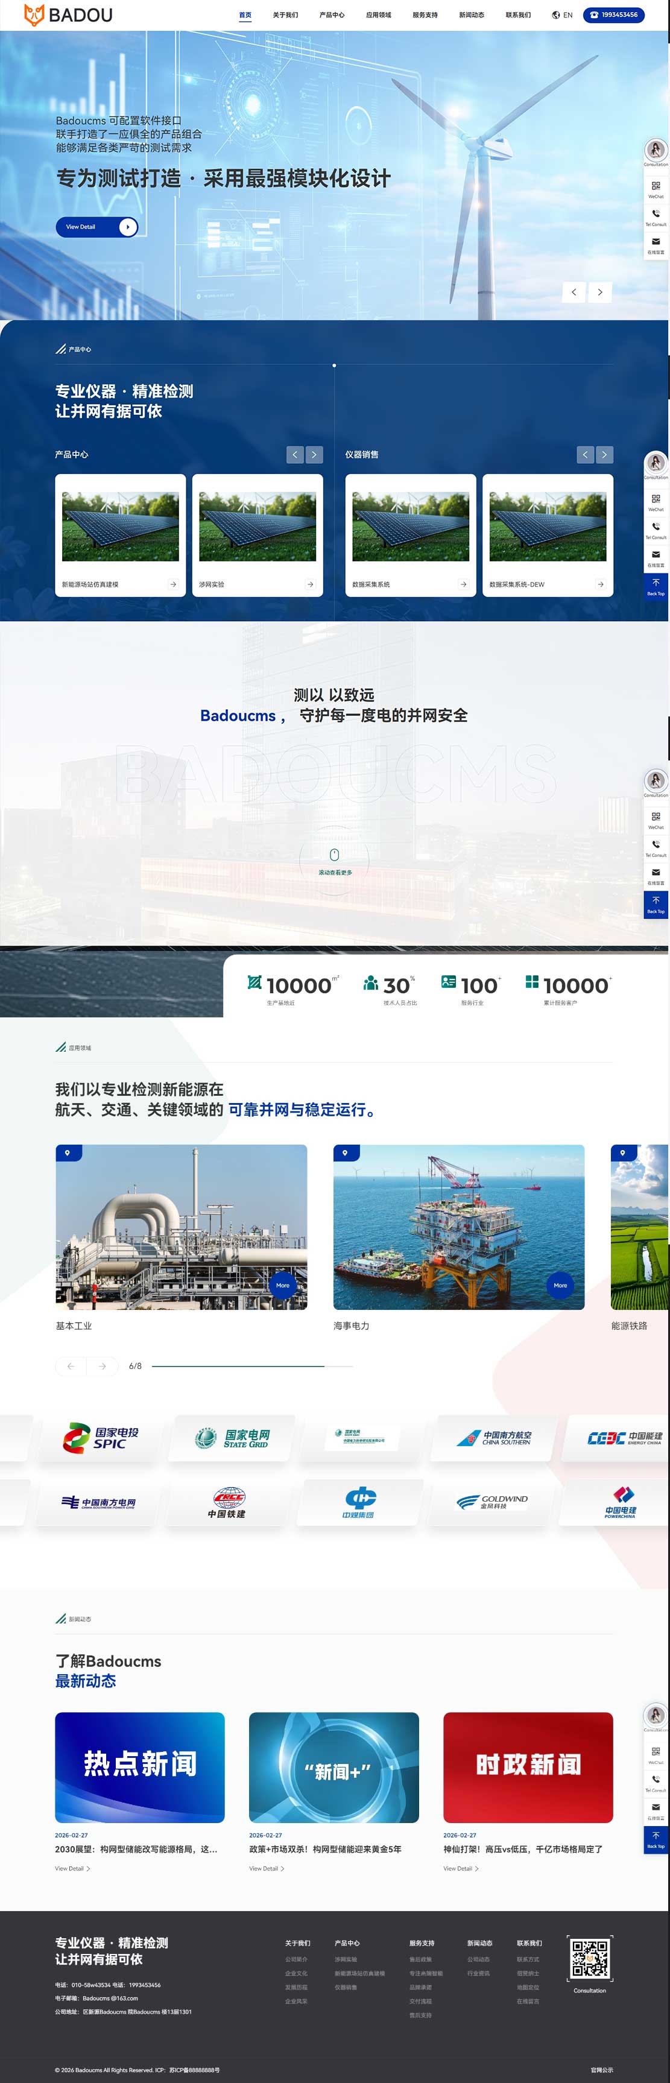Go to next slide in 应用领域 carousel
670x2083 pixels.
[102, 1366]
